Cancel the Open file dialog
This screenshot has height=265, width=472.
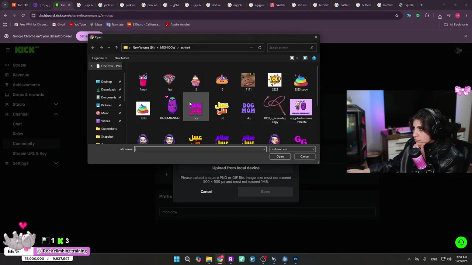[x=305, y=156]
